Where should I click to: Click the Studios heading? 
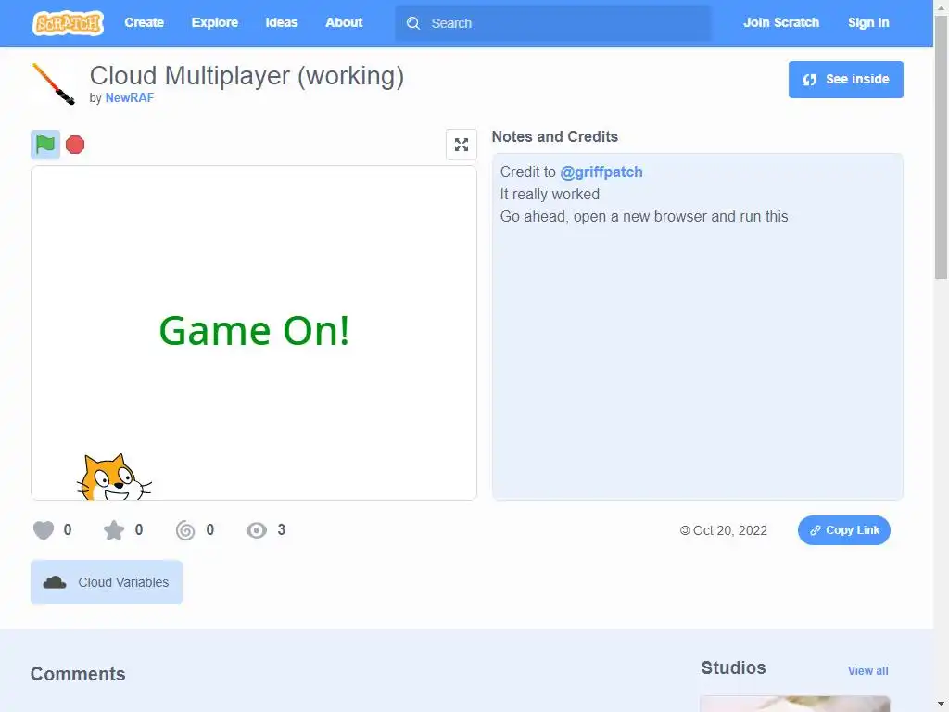click(x=734, y=667)
